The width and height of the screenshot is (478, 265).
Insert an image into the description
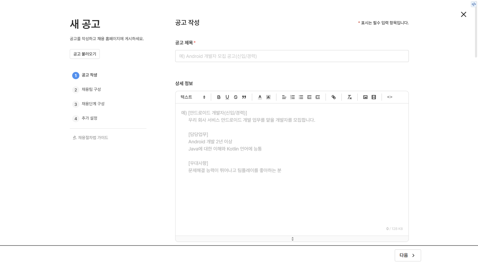pos(365,97)
